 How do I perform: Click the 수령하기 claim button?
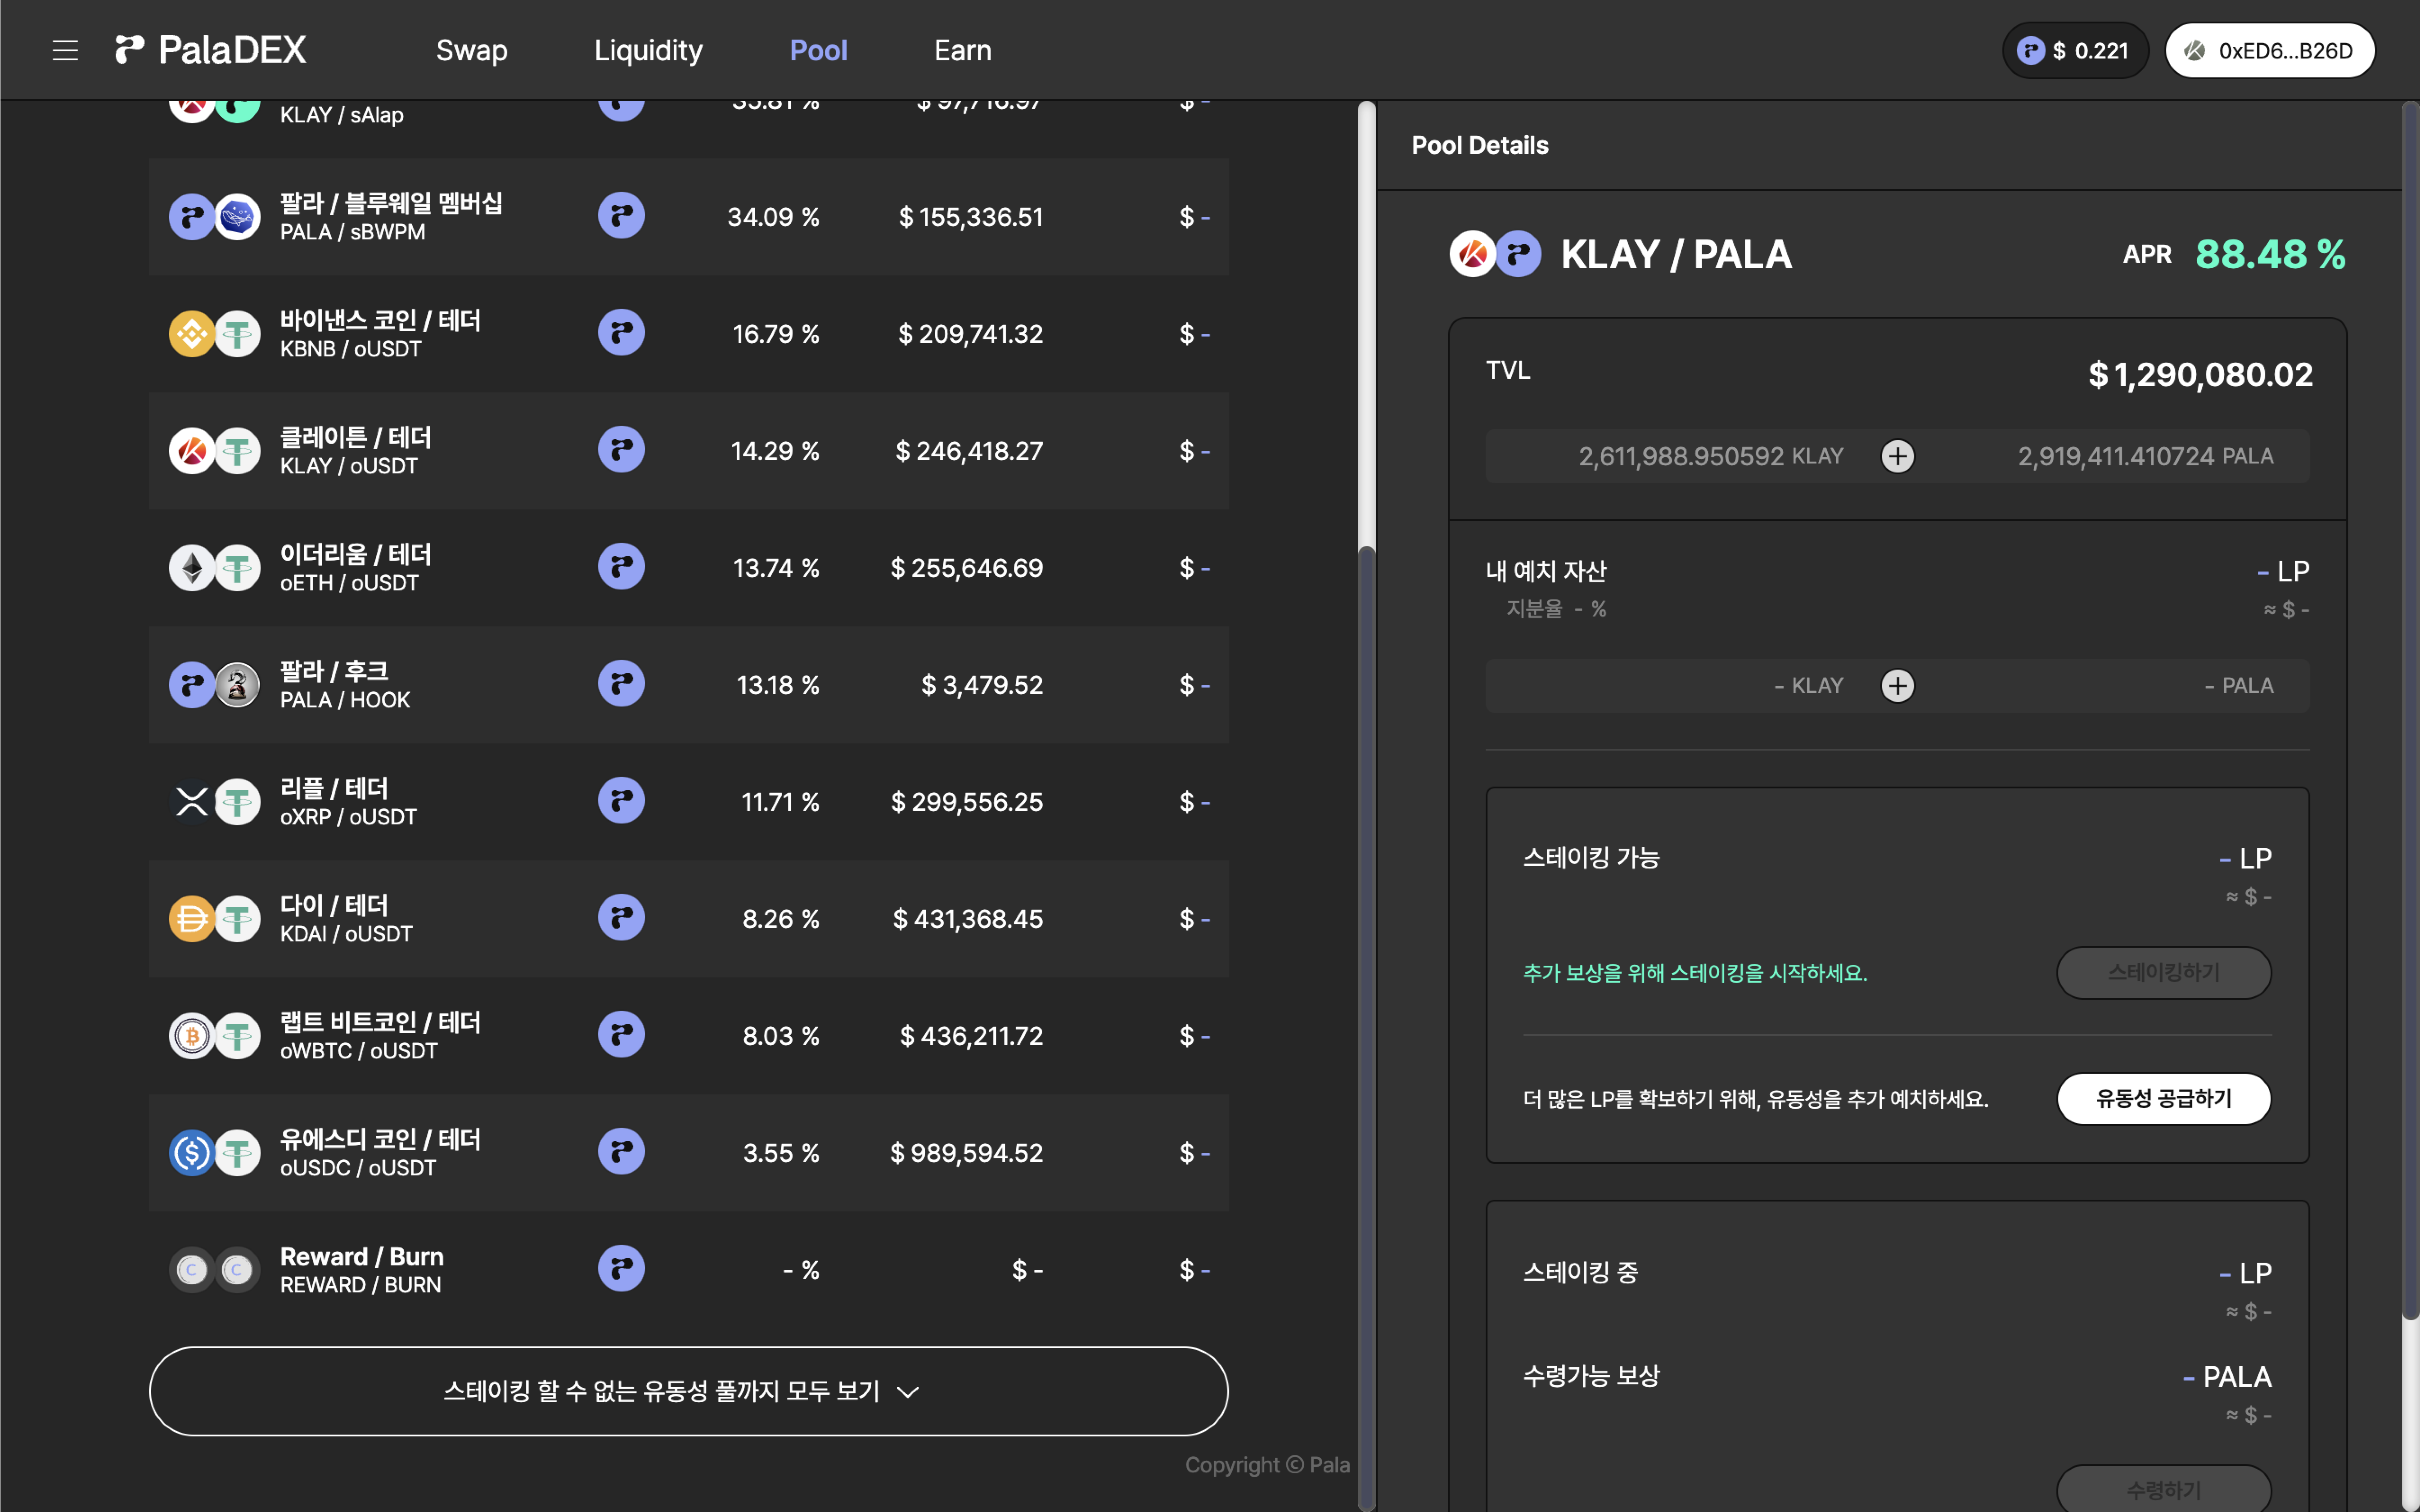click(2164, 1489)
